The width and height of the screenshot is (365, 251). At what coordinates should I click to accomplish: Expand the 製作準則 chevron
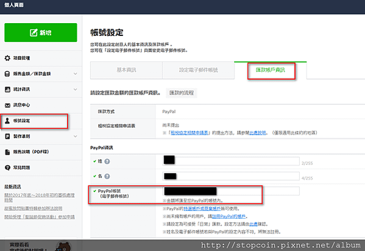click(x=75, y=136)
